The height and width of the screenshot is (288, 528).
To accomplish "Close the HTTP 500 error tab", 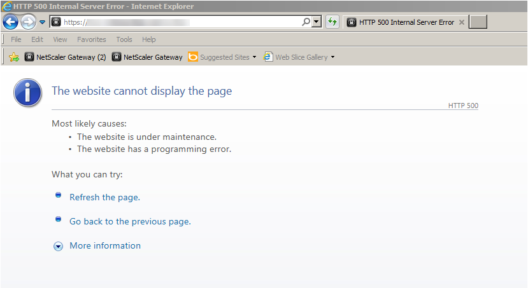I will [x=462, y=22].
